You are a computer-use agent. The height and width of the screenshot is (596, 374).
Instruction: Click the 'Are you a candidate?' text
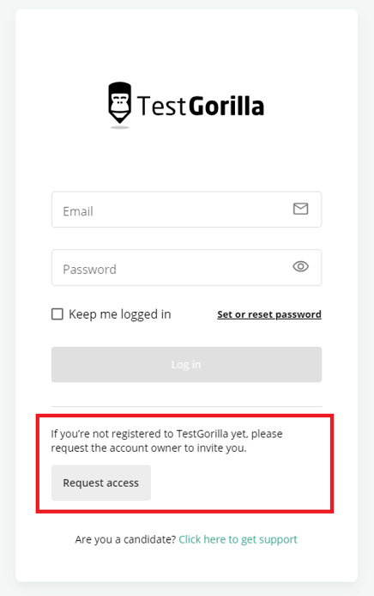point(125,539)
